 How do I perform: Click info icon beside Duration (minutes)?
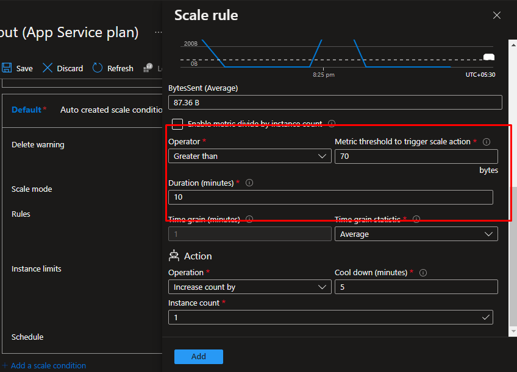click(x=249, y=183)
